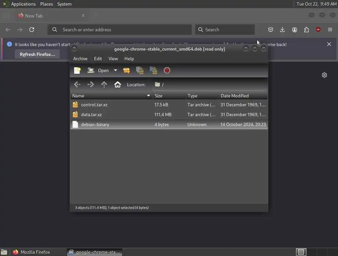Image resolution: width=338 pixels, height=256 pixels.
Task: Click the Refresh Firefox button
Action: pos(37,54)
